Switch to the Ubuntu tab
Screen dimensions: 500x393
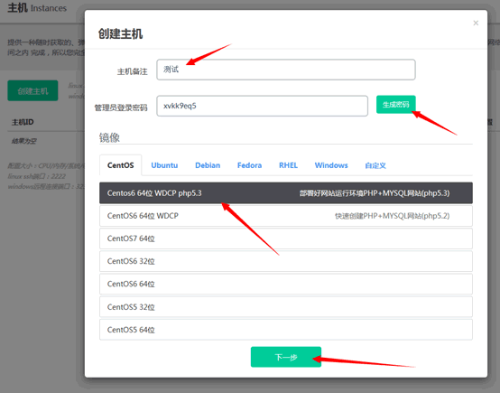pos(164,165)
